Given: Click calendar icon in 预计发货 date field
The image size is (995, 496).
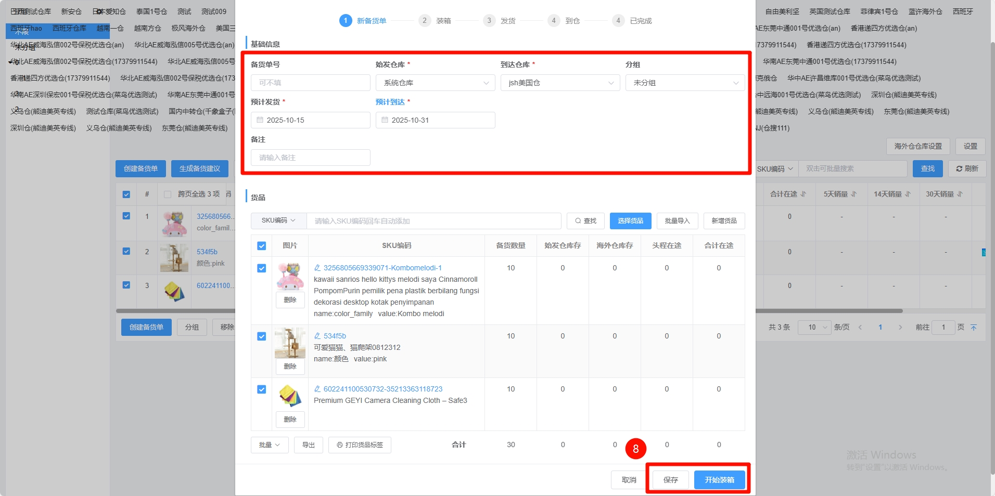Looking at the screenshot, I should coord(260,120).
